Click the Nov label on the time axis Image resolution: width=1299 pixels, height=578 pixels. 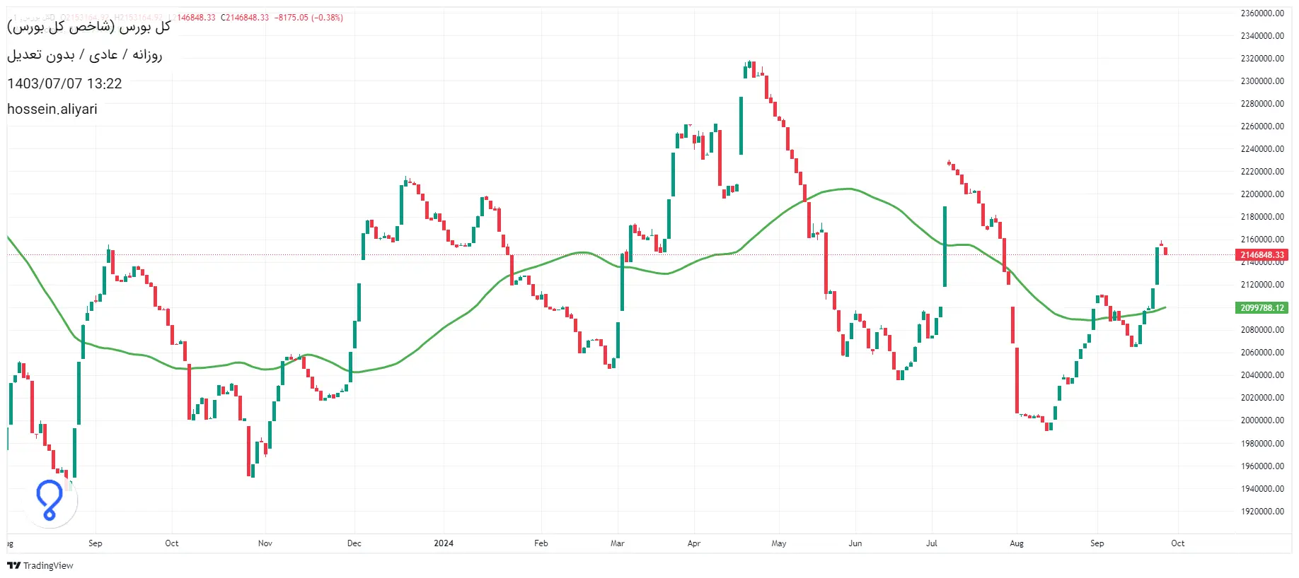265,543
